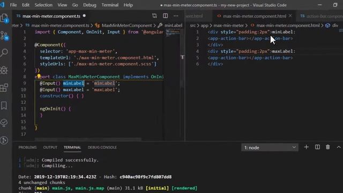This screenshot has width=343, height=193.
Task: Click the lightbulb quick-fix icon on line 8
Action: [x=39, y=76]
